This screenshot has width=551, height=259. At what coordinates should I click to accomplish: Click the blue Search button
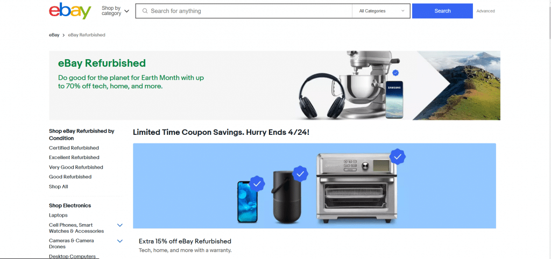pyautogui.click(x=442, y=11)
